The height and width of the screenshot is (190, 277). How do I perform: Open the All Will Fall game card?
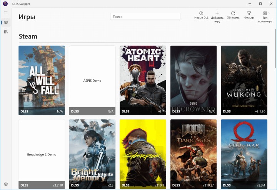click(42, 80)
